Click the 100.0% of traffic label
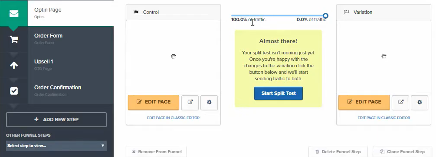 click(x=248, y=20)
